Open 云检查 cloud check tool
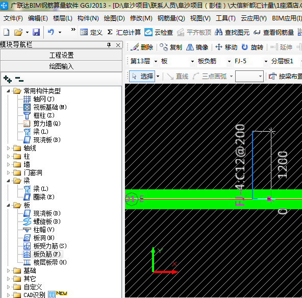 (x=159, y=32)
